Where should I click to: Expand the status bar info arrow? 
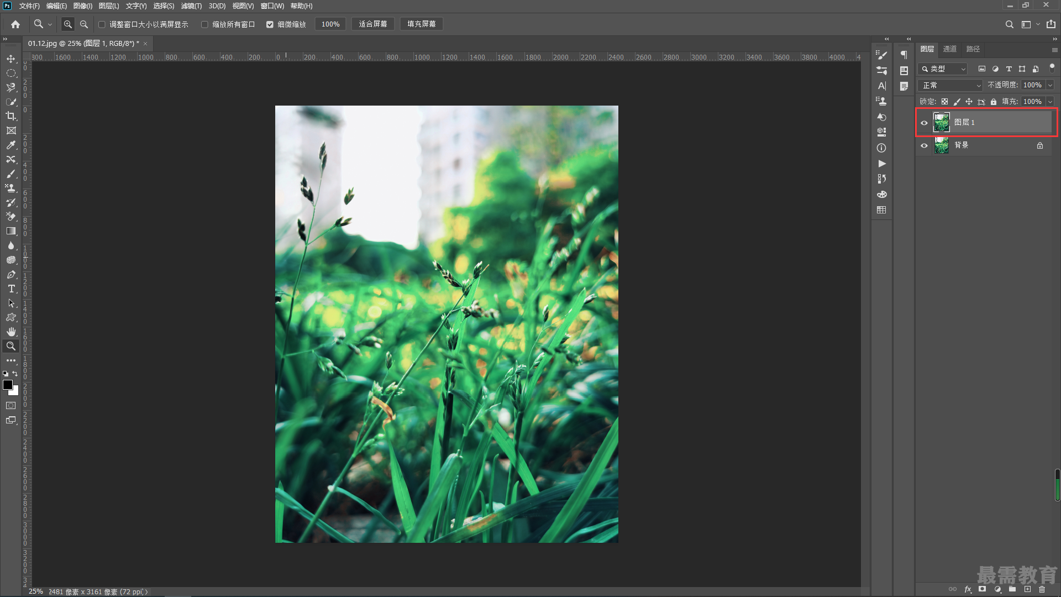click(x=146, y=592)
